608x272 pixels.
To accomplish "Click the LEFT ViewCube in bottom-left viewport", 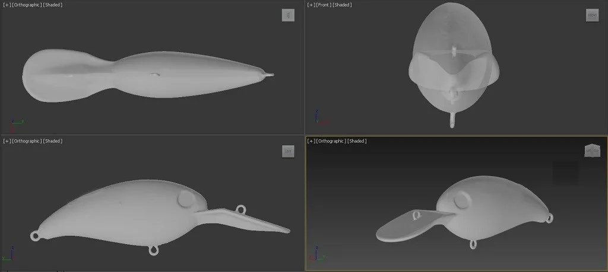I will point(288,151).
